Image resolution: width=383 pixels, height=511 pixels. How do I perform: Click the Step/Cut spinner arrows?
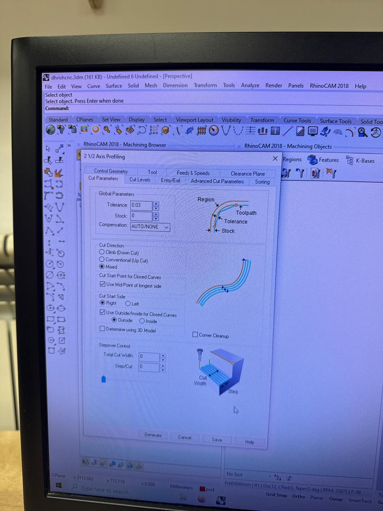tap(163, 368)
